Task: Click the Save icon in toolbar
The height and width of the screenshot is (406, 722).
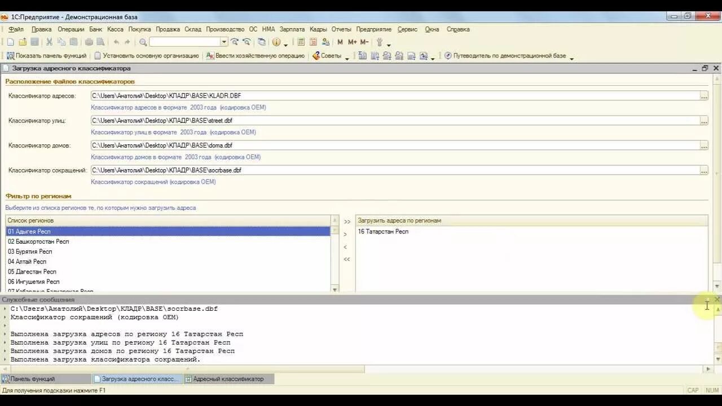Action: [34, 42]
